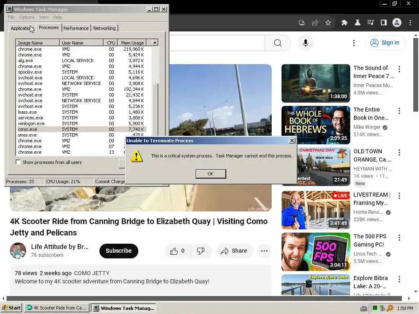Image resolution: width=419 pixels, height=314 pixels.
Task: Open more actions ellipsis under video
Action: coord(264,251)
